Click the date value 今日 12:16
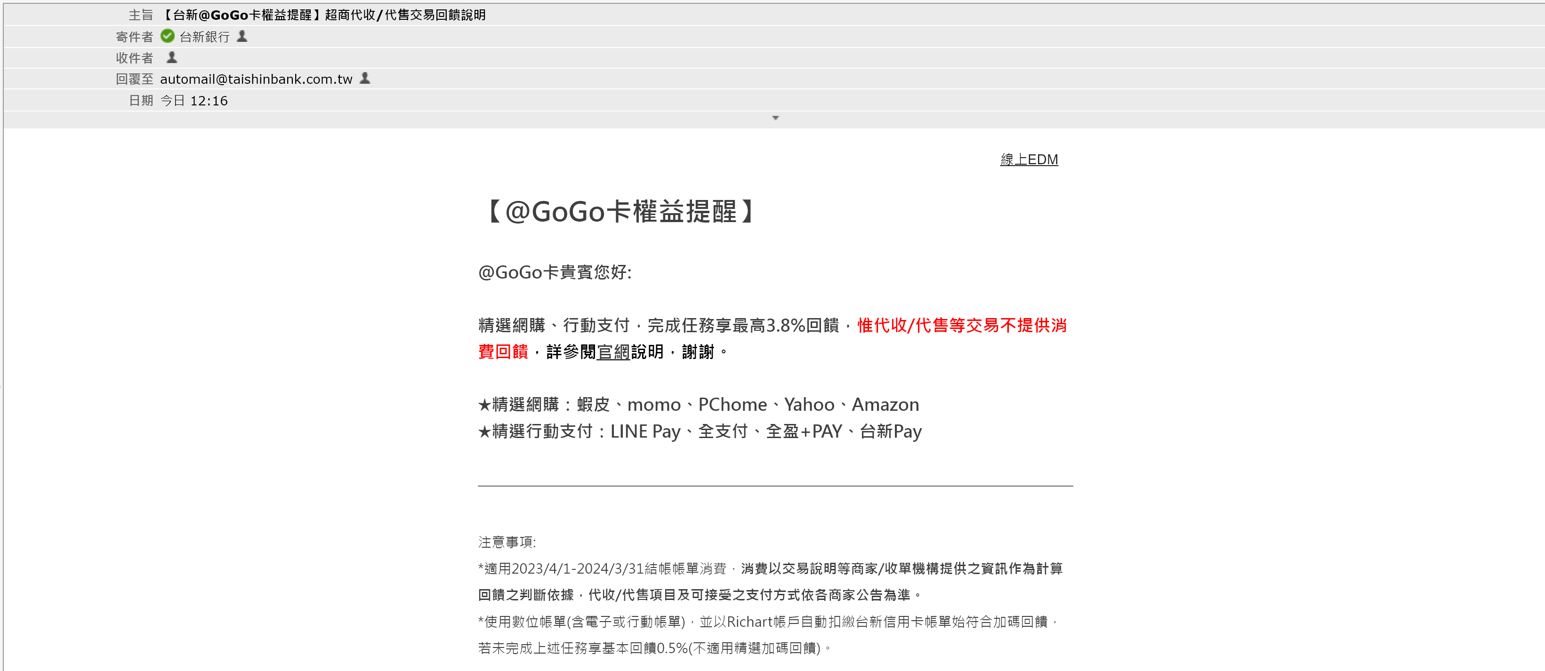 pos(194,101)
